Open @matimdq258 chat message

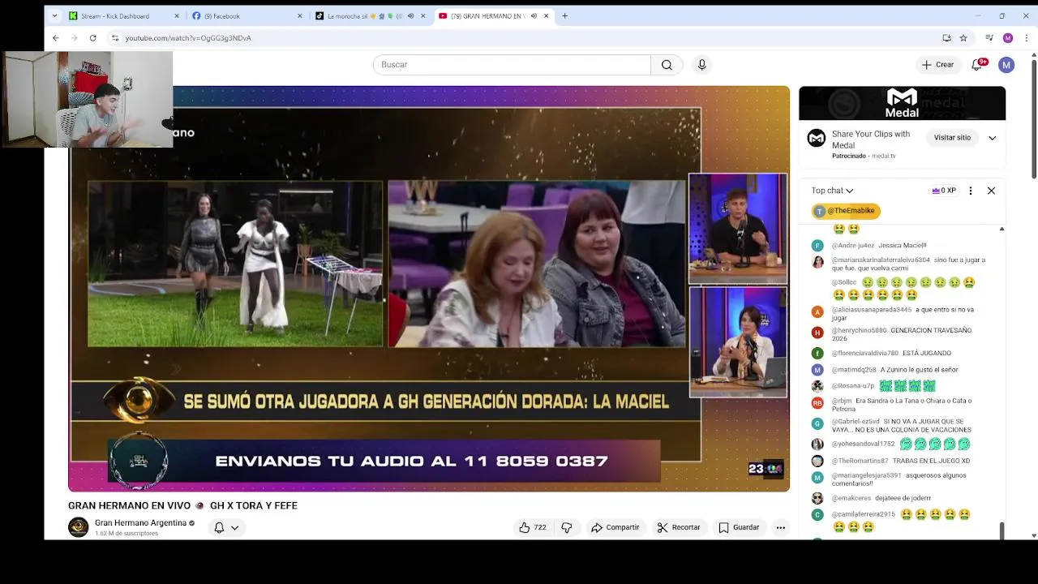pos(900,370)
